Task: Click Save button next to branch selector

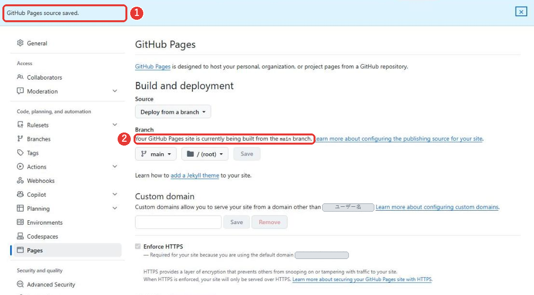Action: (x=247, y=154)
